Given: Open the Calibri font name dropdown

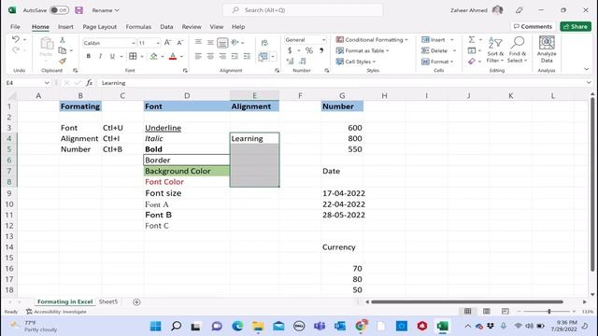Looking at the screenshot, I should (133, 43).
